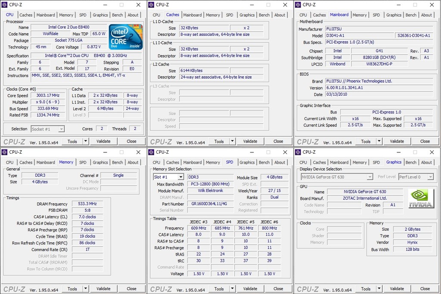The image size is (441, 294).
Task: Switch to Bench tab in the Caches window
Action: click(264, 15)
